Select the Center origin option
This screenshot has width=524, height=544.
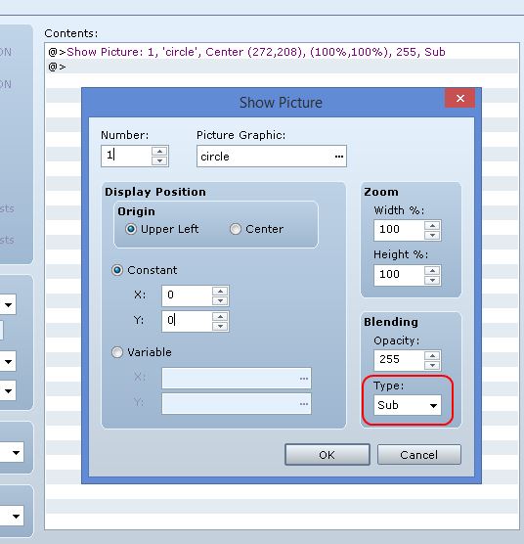coord(256,229)
